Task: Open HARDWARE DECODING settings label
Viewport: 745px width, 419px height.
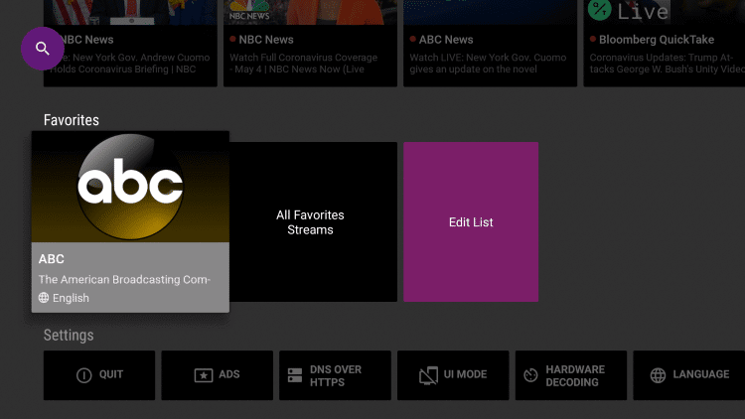Action: tap(575, 375)
